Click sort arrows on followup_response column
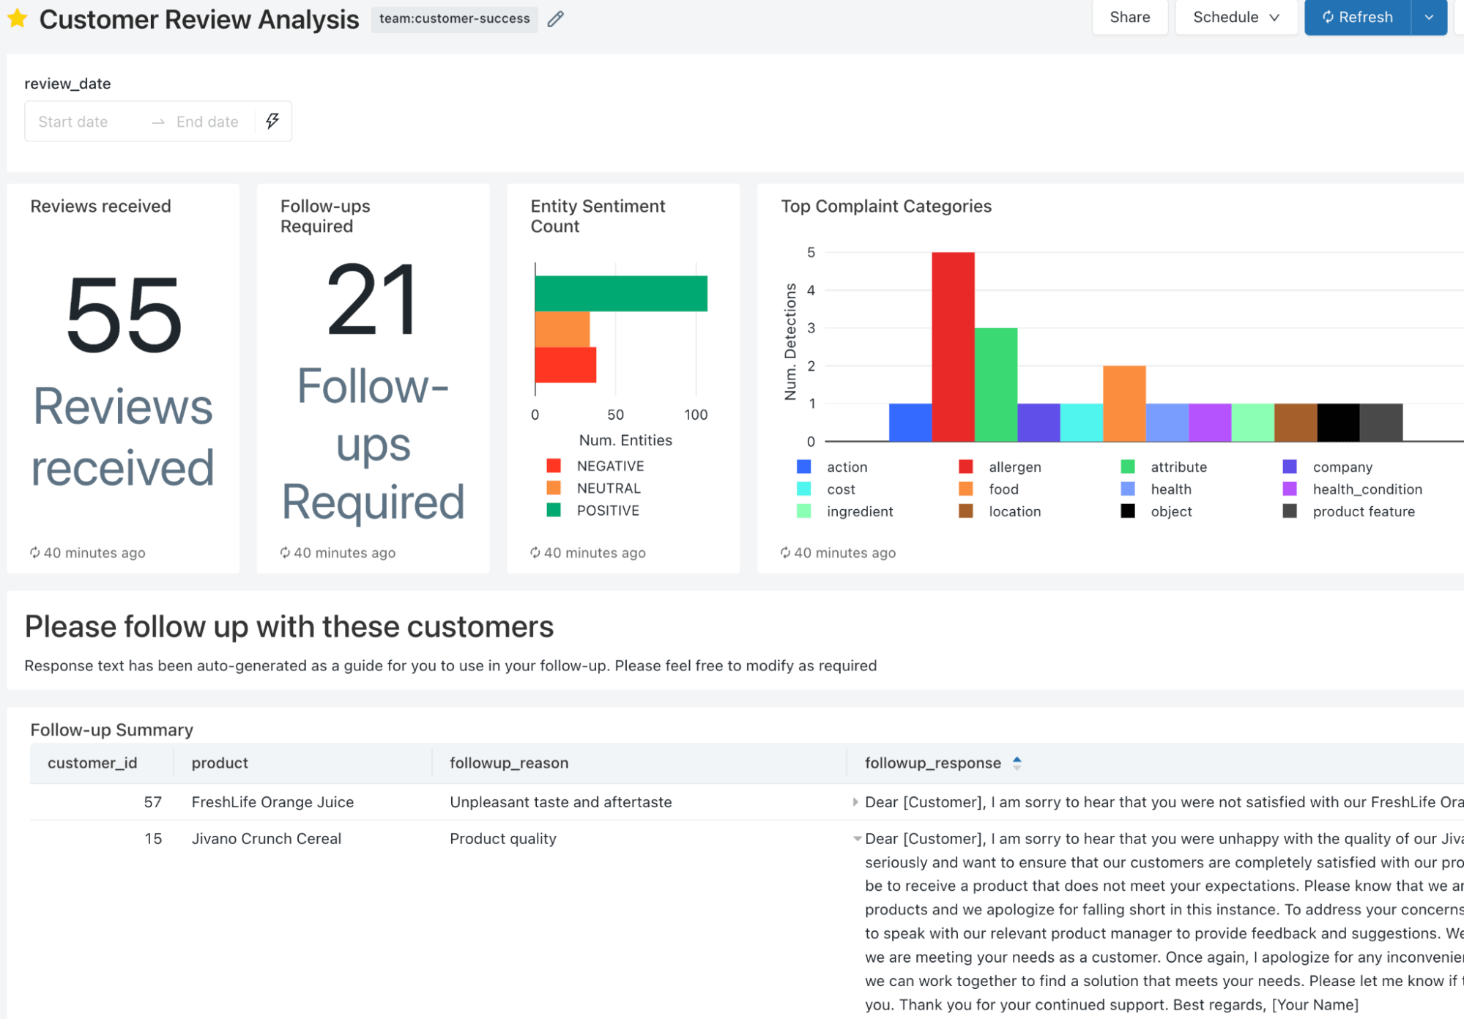The image size is (1464, 1019). click(1017, 763)
